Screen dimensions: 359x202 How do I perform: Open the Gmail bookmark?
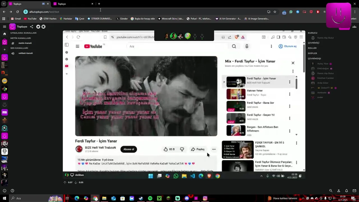[16, 19]
